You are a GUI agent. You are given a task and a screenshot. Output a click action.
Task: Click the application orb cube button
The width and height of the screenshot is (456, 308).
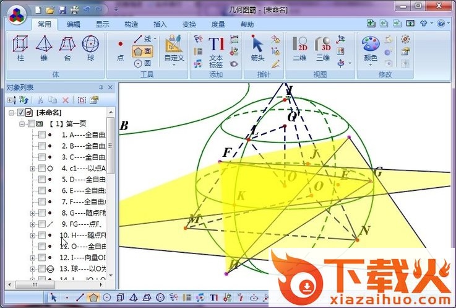[x=17, y=15]
